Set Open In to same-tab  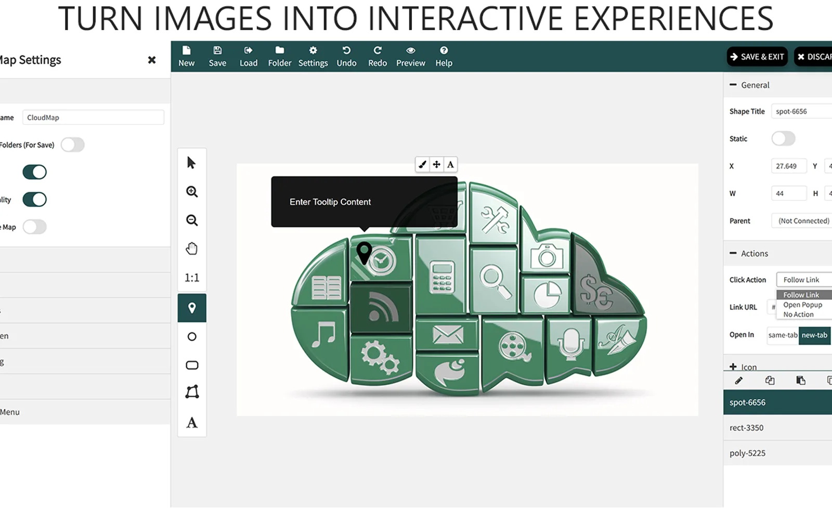(783, 335)
